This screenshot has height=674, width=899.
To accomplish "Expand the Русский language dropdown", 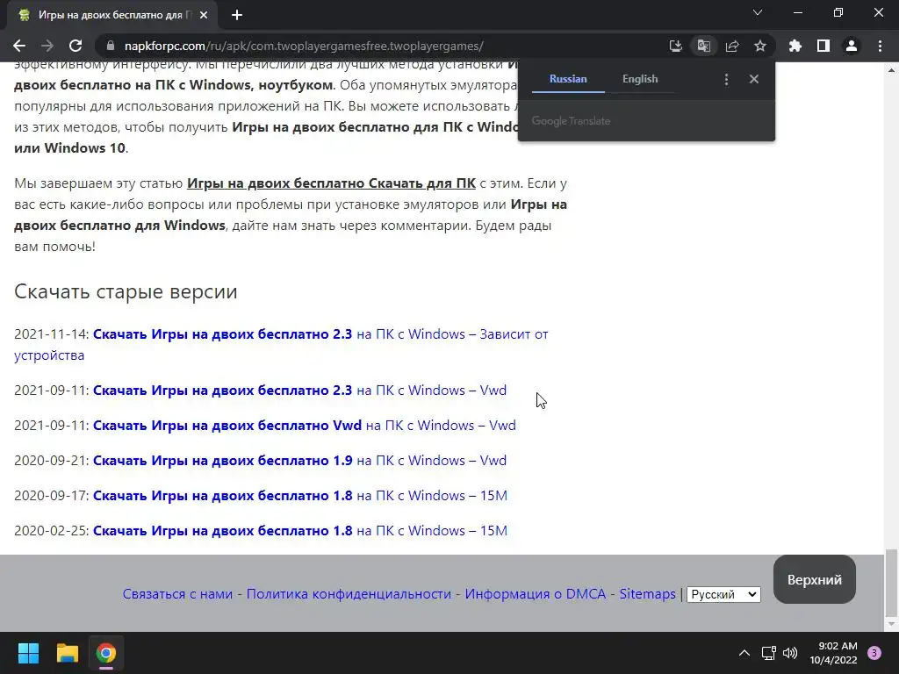I will coord(723,594).
